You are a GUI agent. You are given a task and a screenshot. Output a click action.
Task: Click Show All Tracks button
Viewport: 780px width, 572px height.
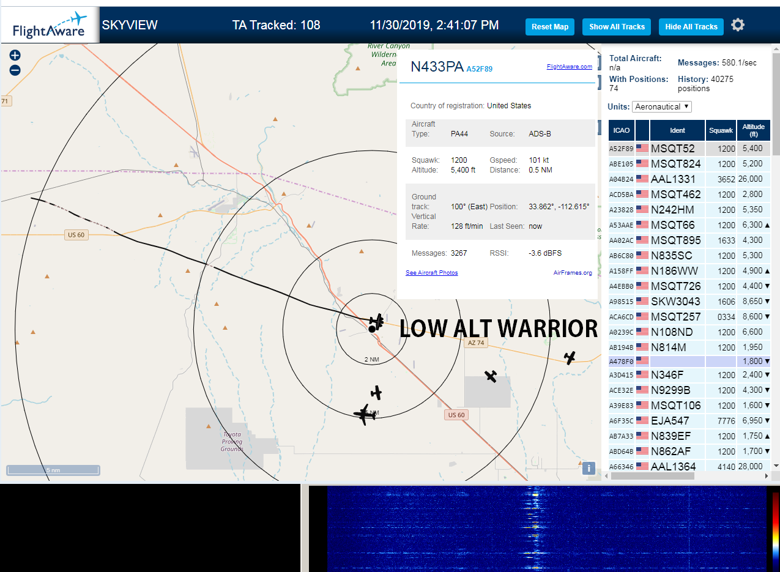pyautogui.click(x=617, y=27)
